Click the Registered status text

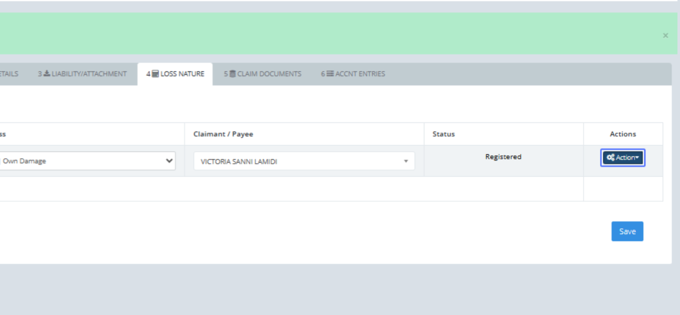pos(503,157)
